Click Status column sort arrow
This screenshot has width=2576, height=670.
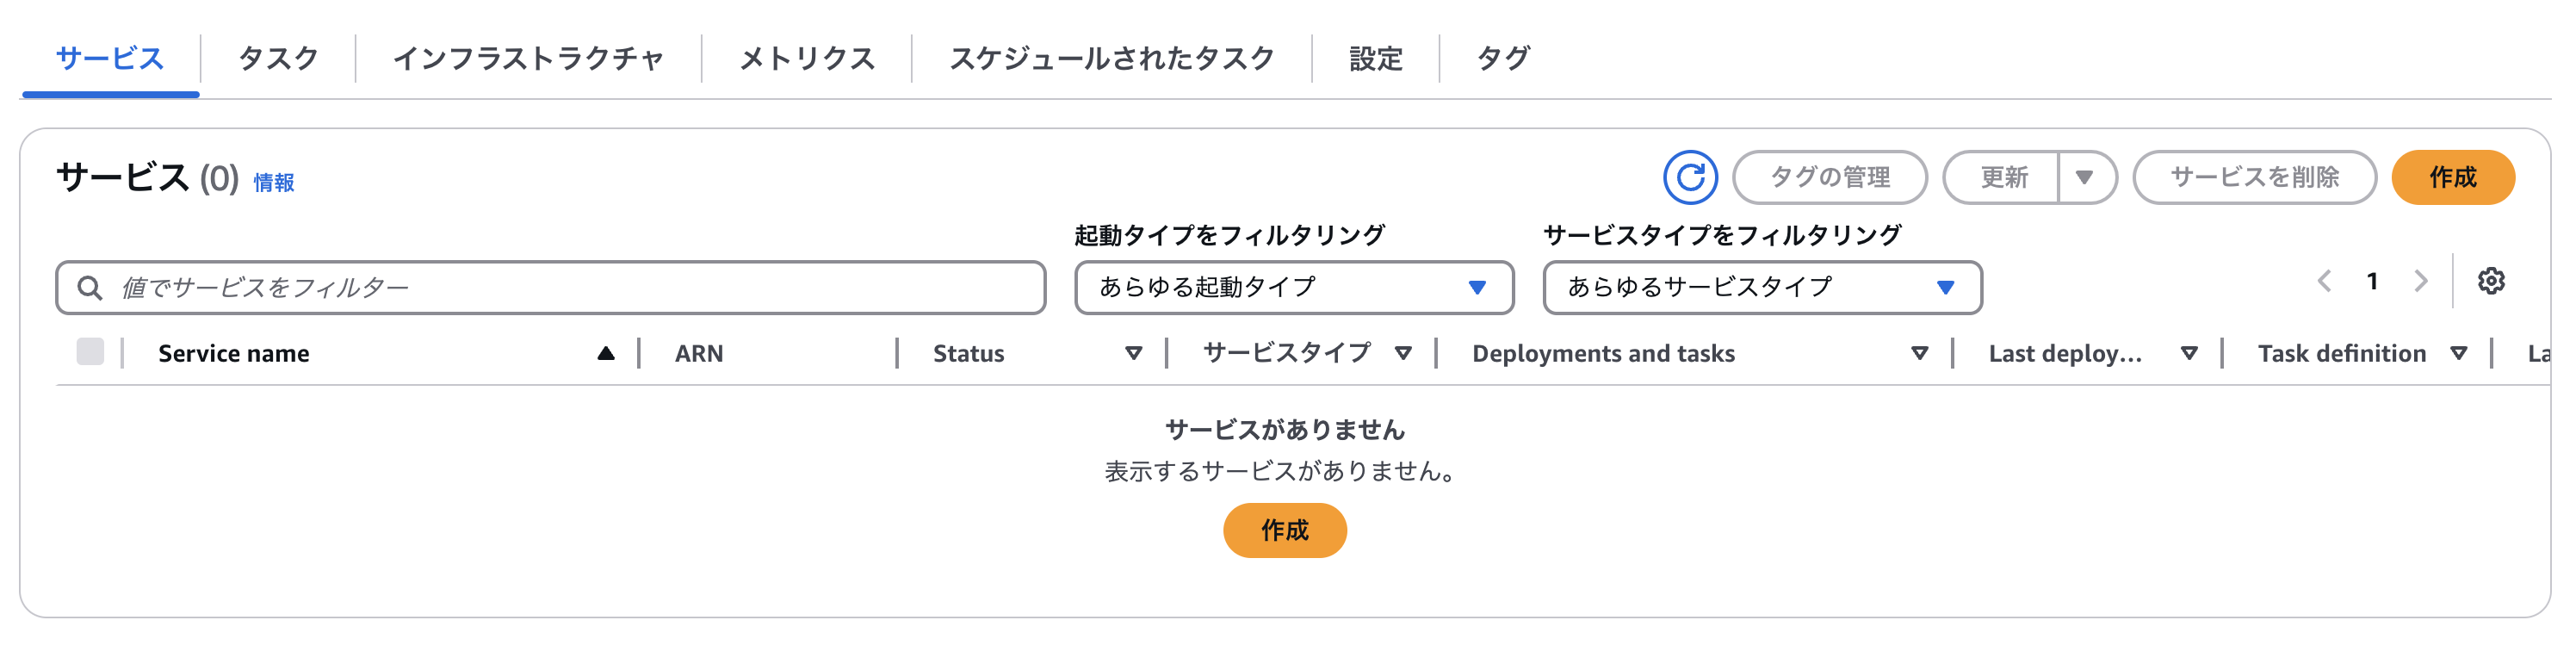click(x=1133, y=354)
